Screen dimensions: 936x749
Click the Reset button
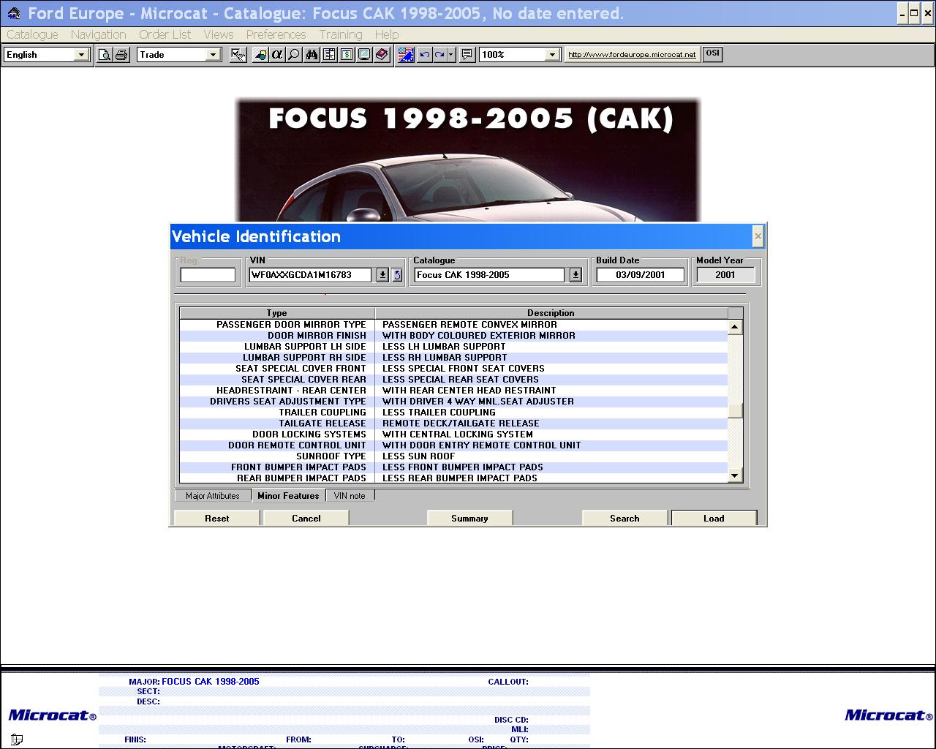tap(216, 518)
